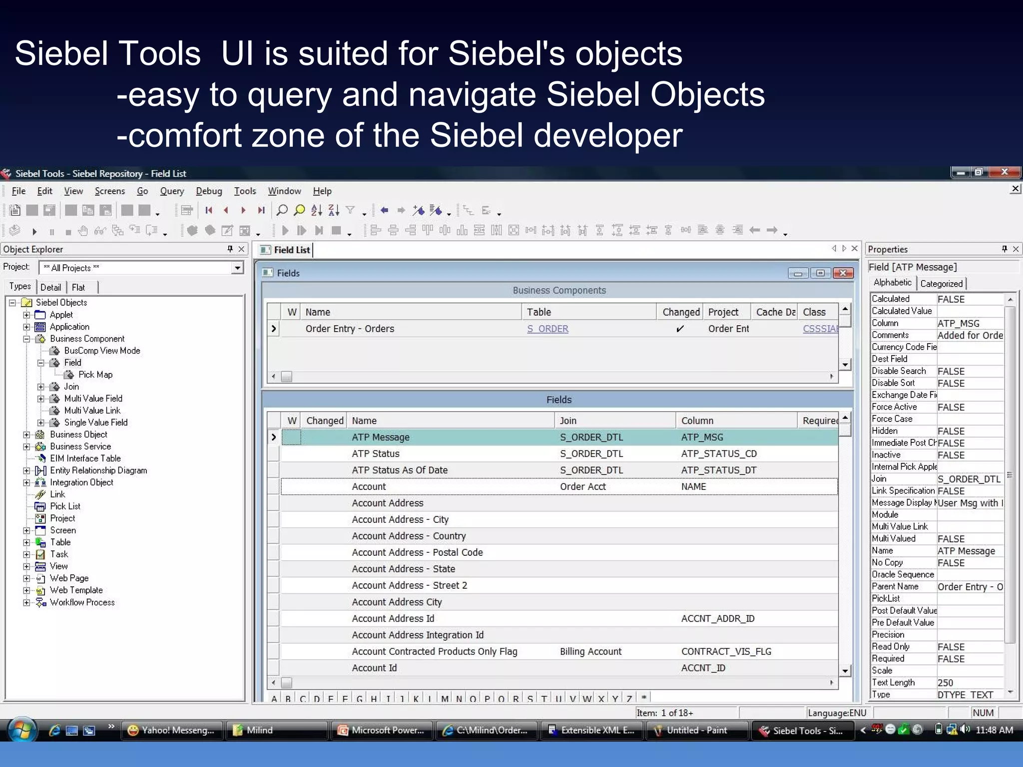Image resolution: width=1023 pixels, height=767 pixels.
Task: Click the Text Length value 250
Action: (970, 683)
